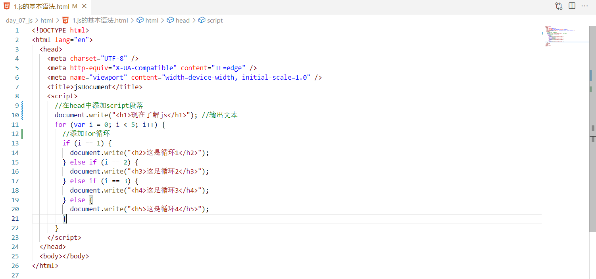Click name="viewport" attribute
596x279 pixels.
(99, 77)
